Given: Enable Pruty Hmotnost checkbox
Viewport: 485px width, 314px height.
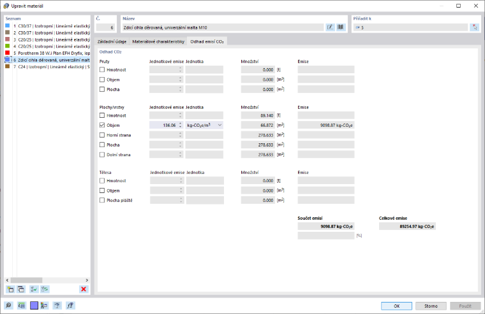Looking at the screenshot, I should tap(102, 70).
